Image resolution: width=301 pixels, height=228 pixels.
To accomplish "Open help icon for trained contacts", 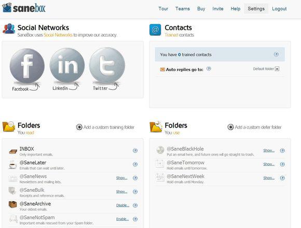I will pos(276,54).
